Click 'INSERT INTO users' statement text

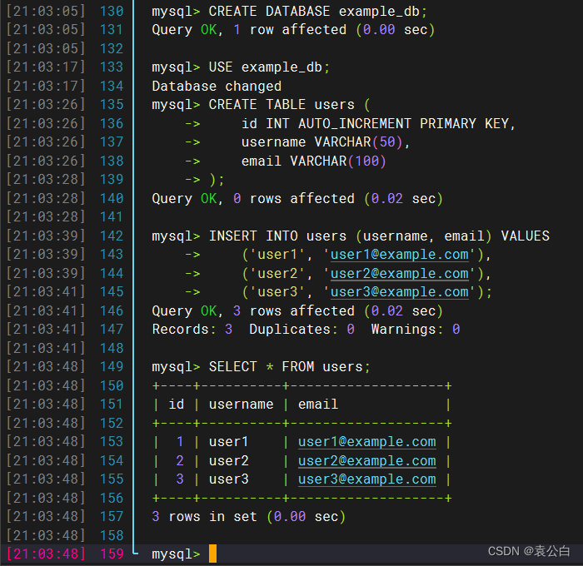[277, 236]
